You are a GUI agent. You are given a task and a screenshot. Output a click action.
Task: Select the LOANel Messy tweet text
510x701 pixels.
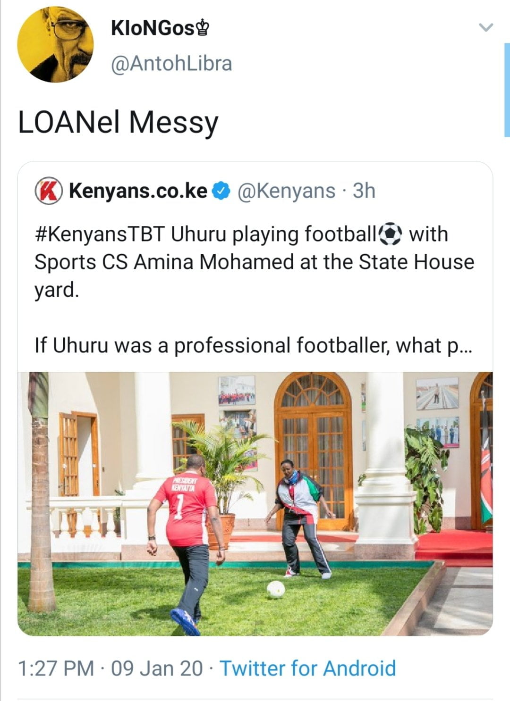(118, 122)
